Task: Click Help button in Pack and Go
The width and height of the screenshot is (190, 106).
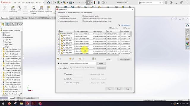Action: [128, 89]
